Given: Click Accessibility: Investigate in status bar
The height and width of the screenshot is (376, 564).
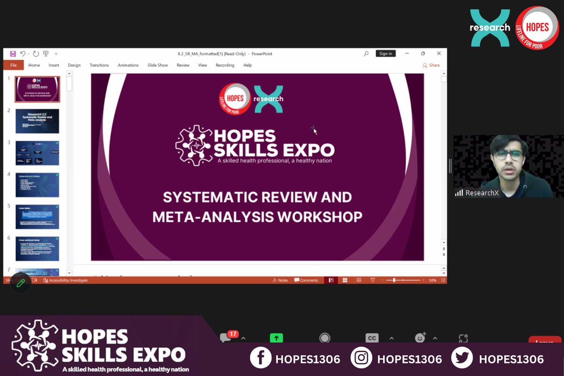Looking at the screenshot, I should 65,280.
